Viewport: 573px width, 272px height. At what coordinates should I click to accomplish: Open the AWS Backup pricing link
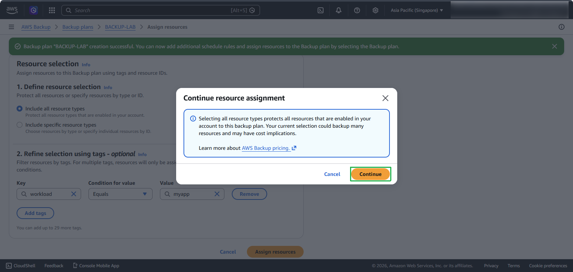click(x=269, y=148)
